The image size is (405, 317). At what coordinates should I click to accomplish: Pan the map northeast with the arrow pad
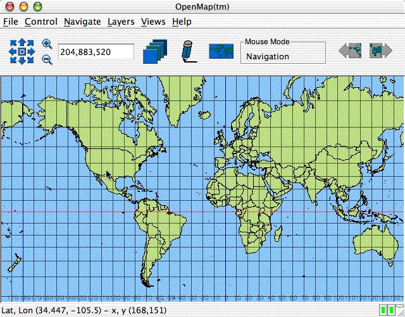(30, 43)
